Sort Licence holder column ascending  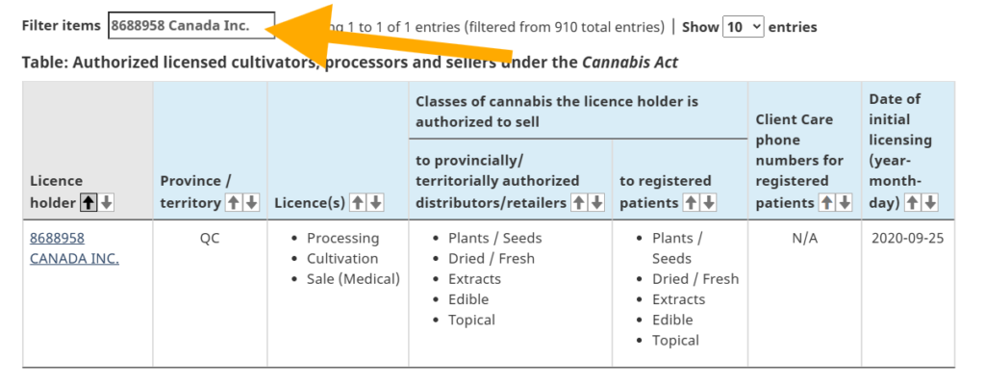point(89,203)
